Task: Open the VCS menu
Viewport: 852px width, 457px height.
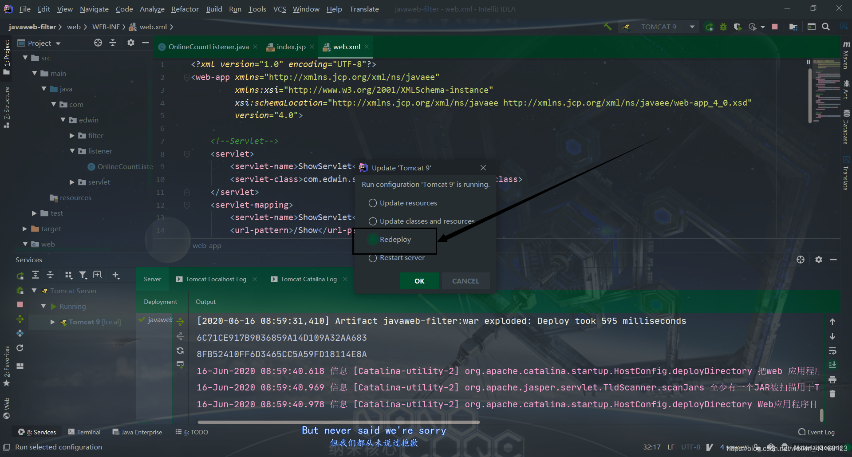Action: tap(280, 9)
